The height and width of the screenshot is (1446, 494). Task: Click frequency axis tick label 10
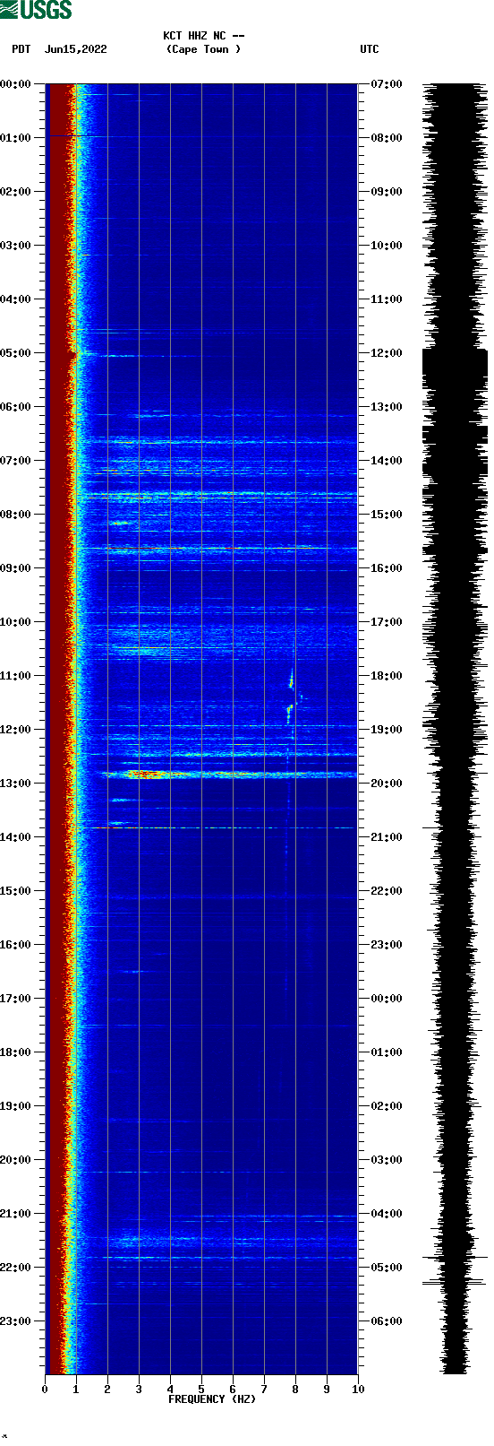pos(358,1390)
